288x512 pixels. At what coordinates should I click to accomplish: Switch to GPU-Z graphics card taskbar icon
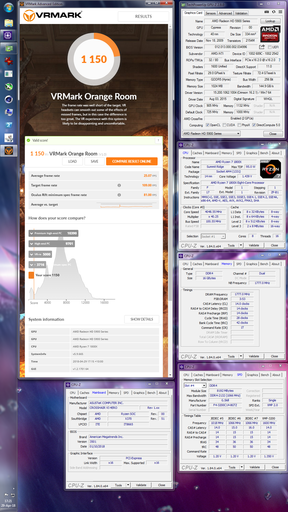click(x=9, y=48)
